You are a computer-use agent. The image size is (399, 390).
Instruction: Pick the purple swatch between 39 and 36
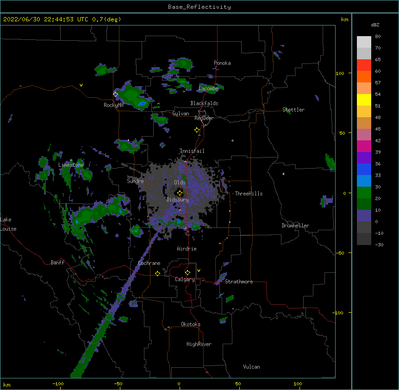point(364,158)
